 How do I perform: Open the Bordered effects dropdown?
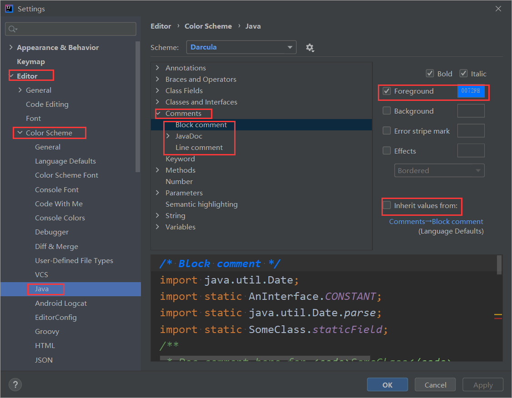click(x=439, y=171)
